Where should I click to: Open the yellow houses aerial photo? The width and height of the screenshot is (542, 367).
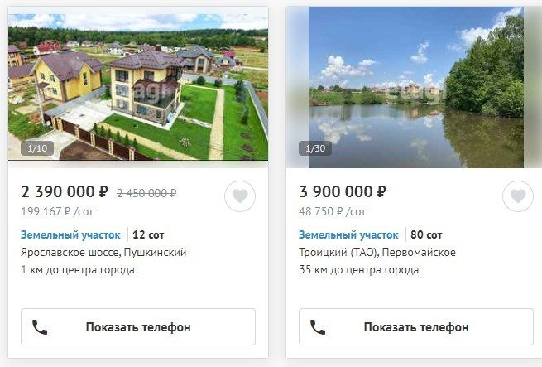click(x=138, y=87)
